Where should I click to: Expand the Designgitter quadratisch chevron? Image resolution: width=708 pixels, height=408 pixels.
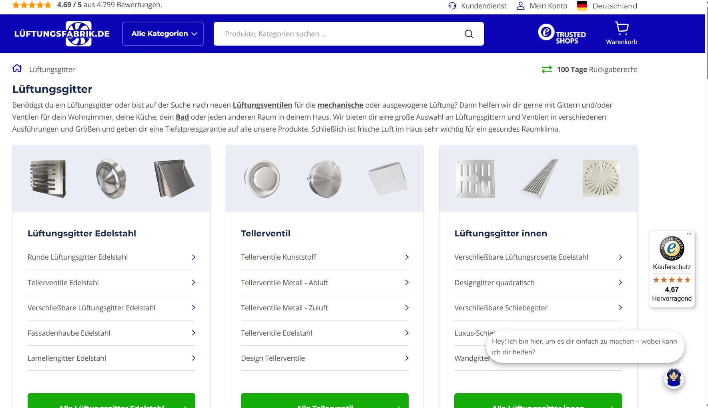coord(620,282)
